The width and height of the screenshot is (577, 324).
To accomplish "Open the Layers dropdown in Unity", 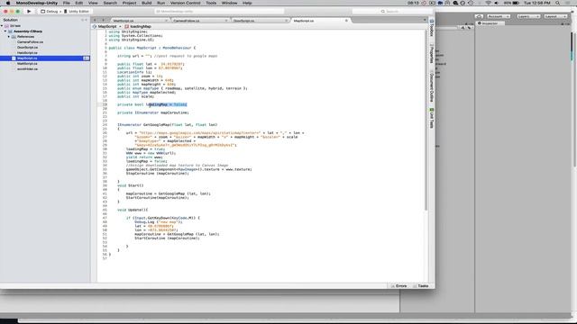I will pyautogui.click(x=528, y=16).
